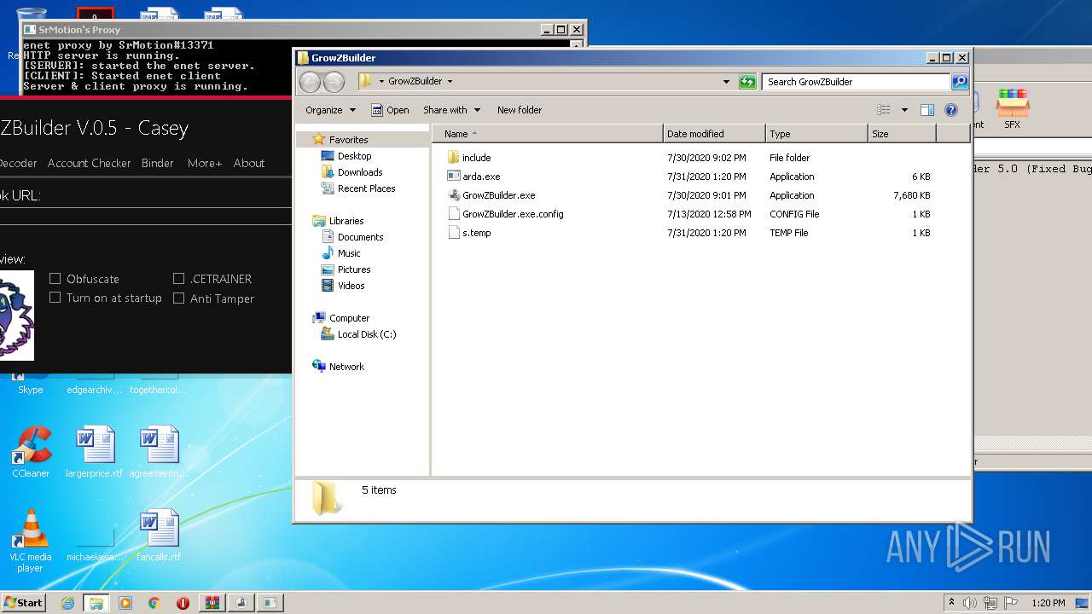Click the volume speaker tray icon

[969, 603]
